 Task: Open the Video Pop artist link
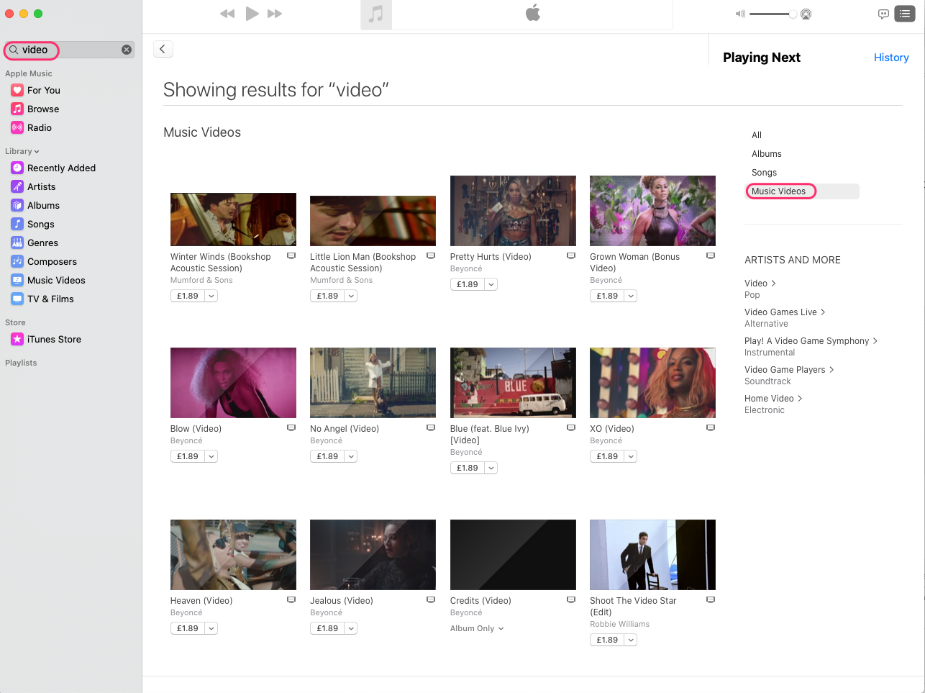point(760,284)
